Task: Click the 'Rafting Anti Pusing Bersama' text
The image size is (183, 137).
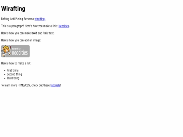Action: tap(17, 19)
